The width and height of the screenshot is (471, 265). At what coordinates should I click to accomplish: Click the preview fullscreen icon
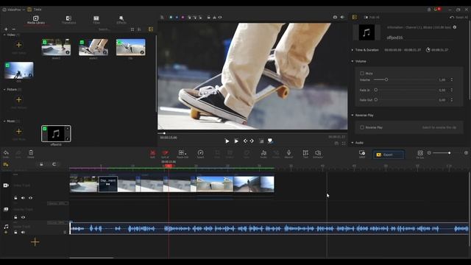(x=344, y=144)
